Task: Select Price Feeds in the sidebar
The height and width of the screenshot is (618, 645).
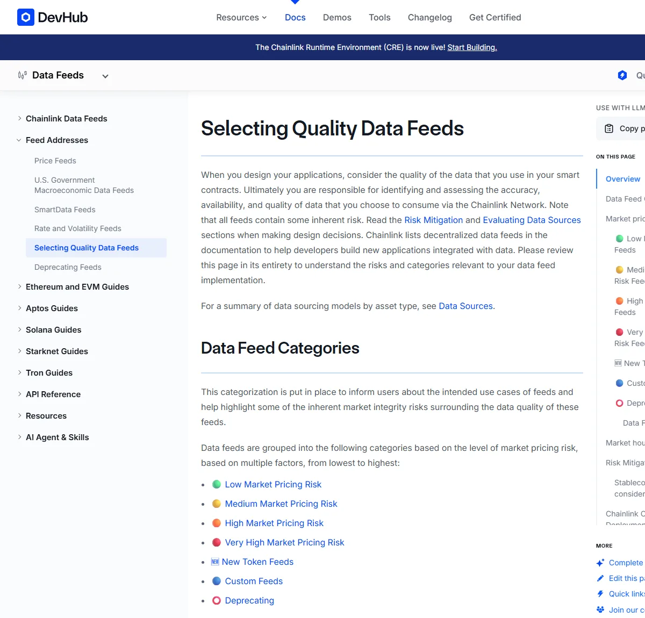Action: click(x=55, y=161)
